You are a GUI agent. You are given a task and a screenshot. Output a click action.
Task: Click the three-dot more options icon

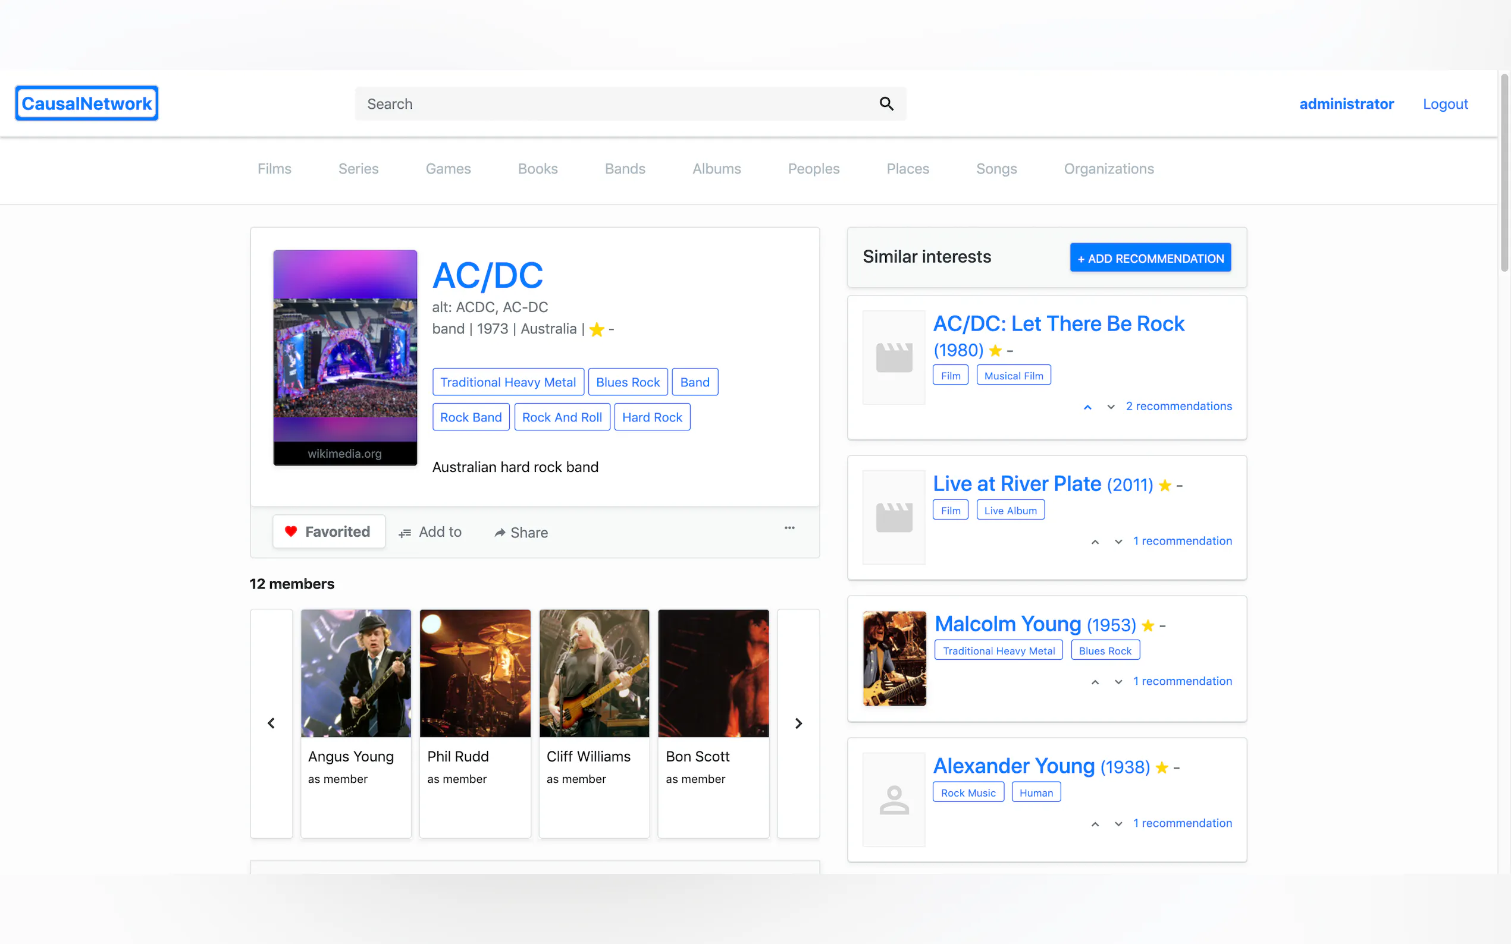[x=789, y=528]
